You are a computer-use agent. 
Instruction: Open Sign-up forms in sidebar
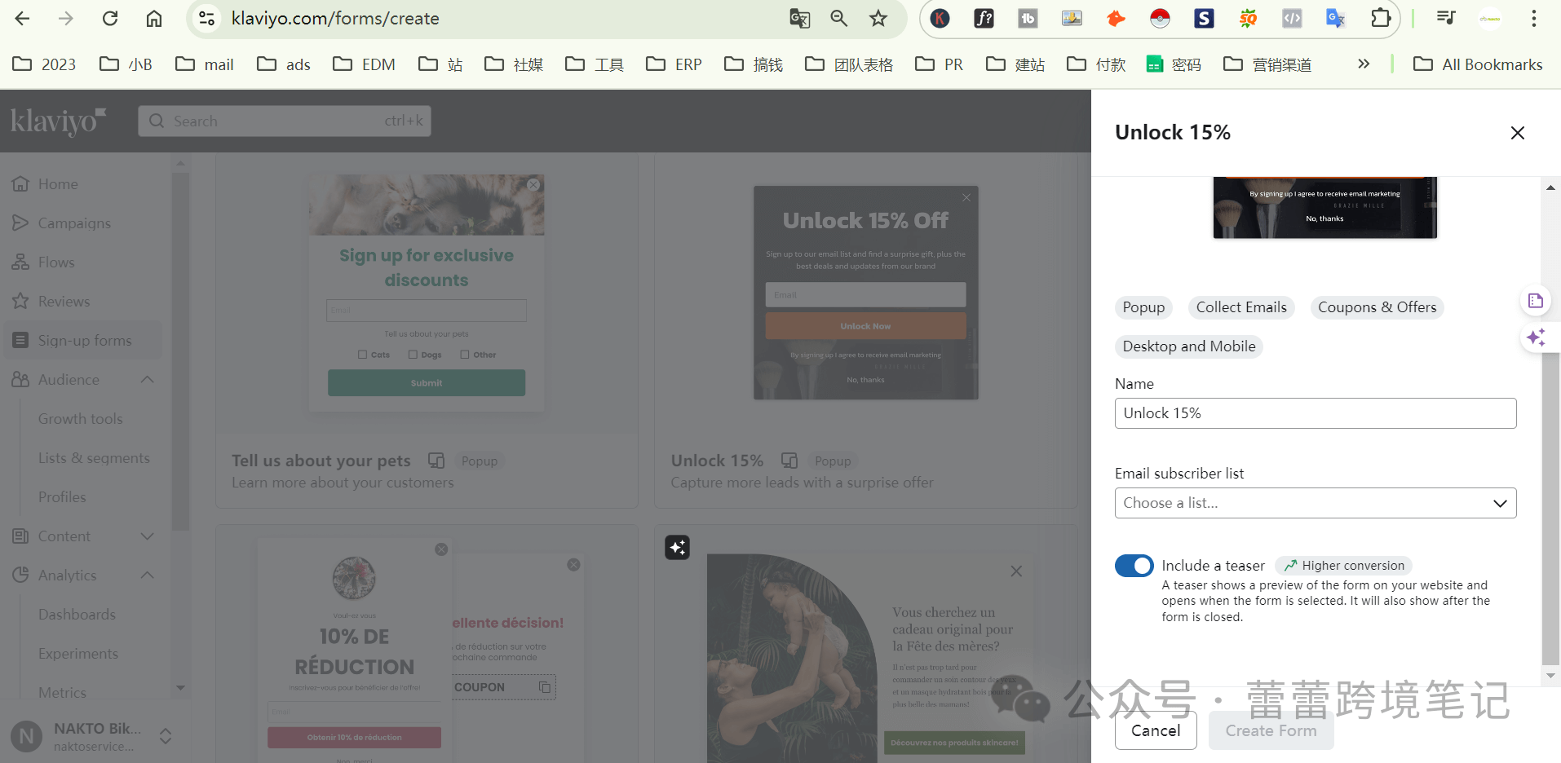pos(84,341)
